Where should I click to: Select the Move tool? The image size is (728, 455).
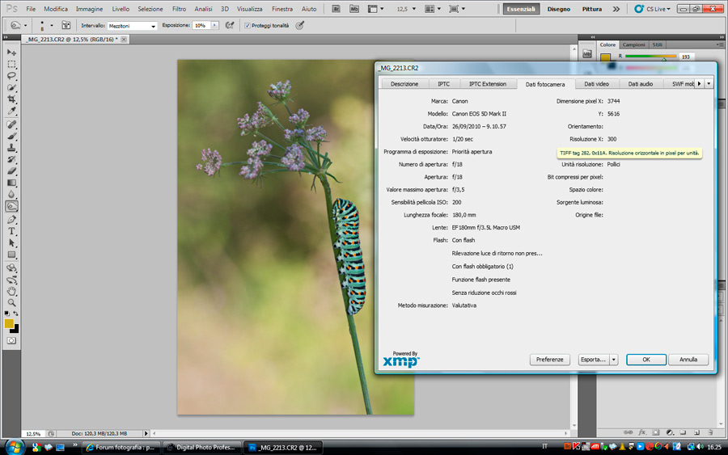point(12,53)
